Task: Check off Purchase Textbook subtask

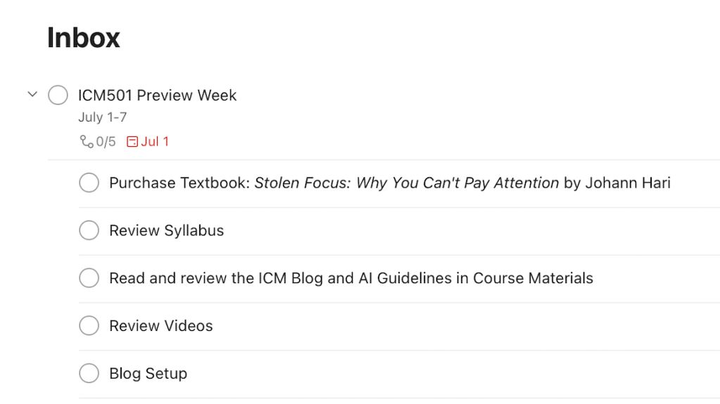Action: [89, 183]
